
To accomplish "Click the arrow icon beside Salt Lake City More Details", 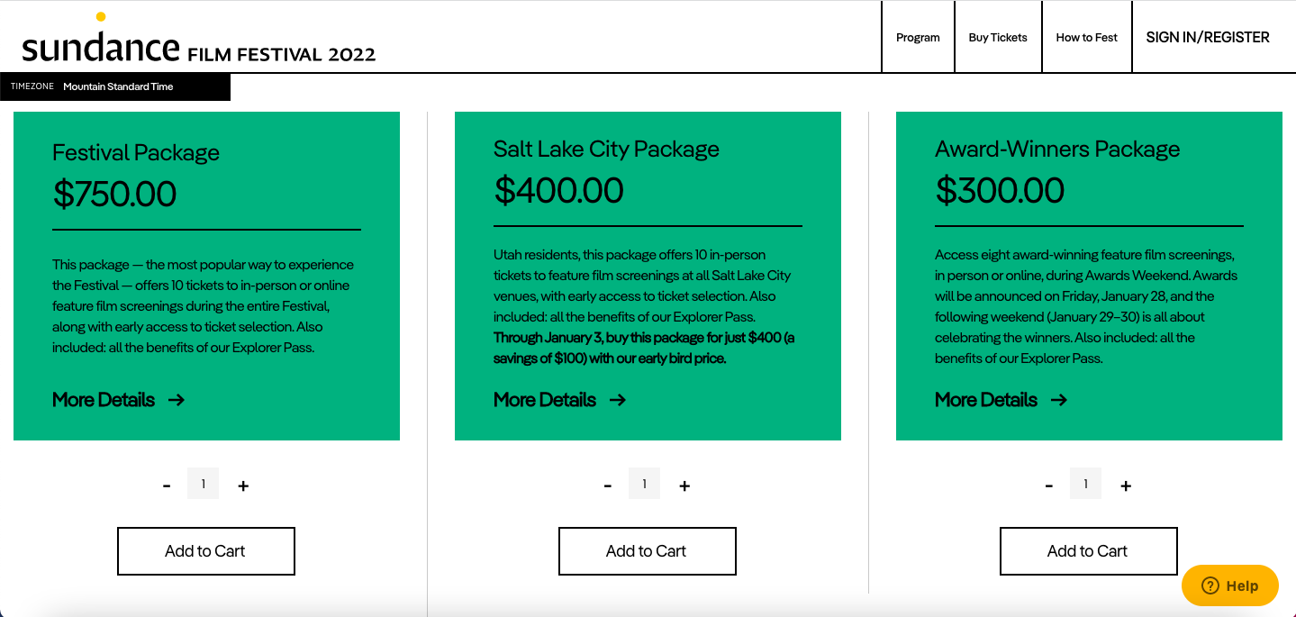I will tap(619, 399).
